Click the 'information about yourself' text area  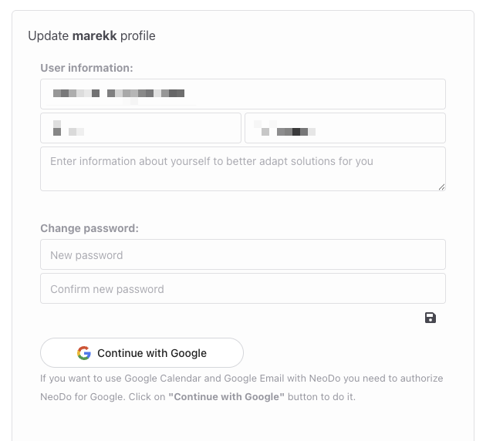click(x=243, y=169)
